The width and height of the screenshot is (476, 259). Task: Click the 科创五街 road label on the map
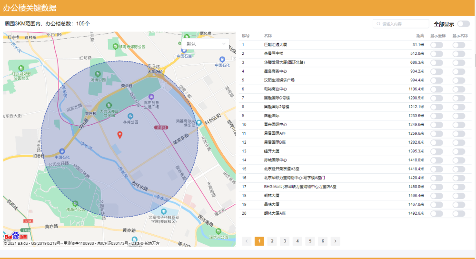213,119
